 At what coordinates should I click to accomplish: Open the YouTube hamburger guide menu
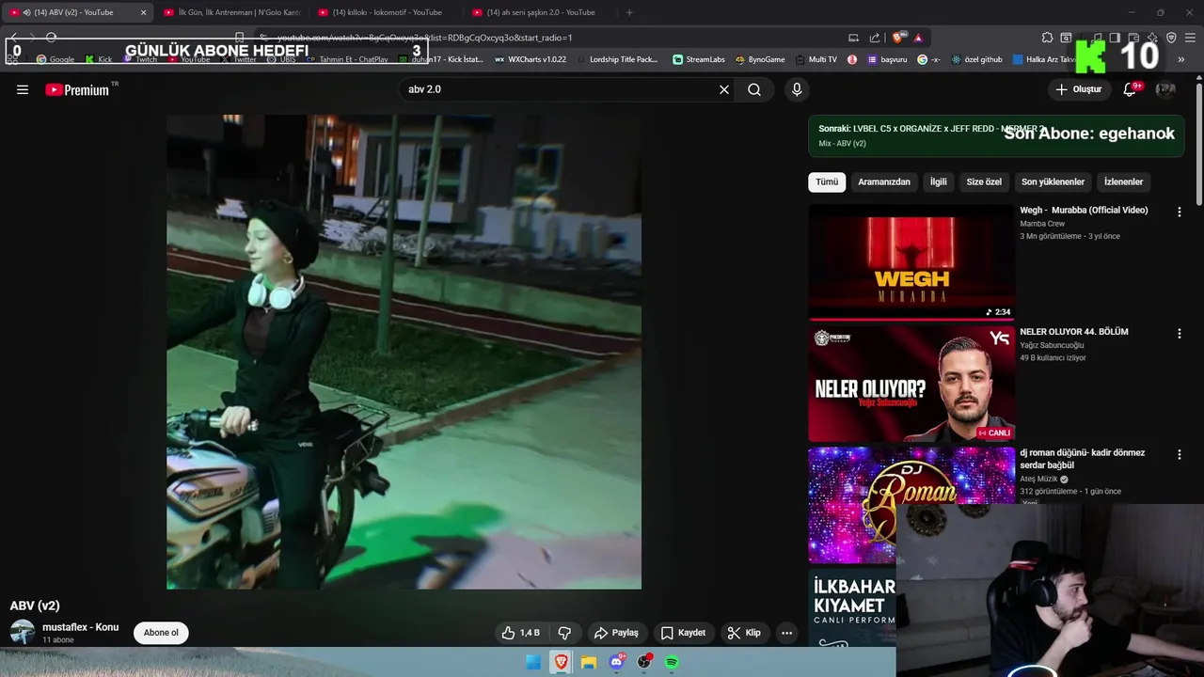click(23, 89)
